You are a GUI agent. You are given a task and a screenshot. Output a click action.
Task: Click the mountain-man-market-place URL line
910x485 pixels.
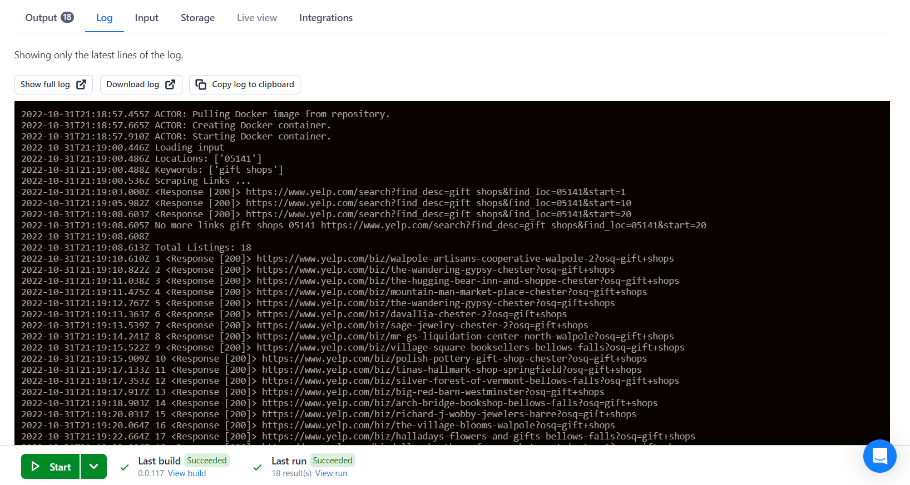334,292
